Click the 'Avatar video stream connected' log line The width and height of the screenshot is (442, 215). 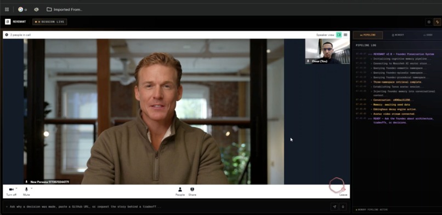tap(394, 114)
